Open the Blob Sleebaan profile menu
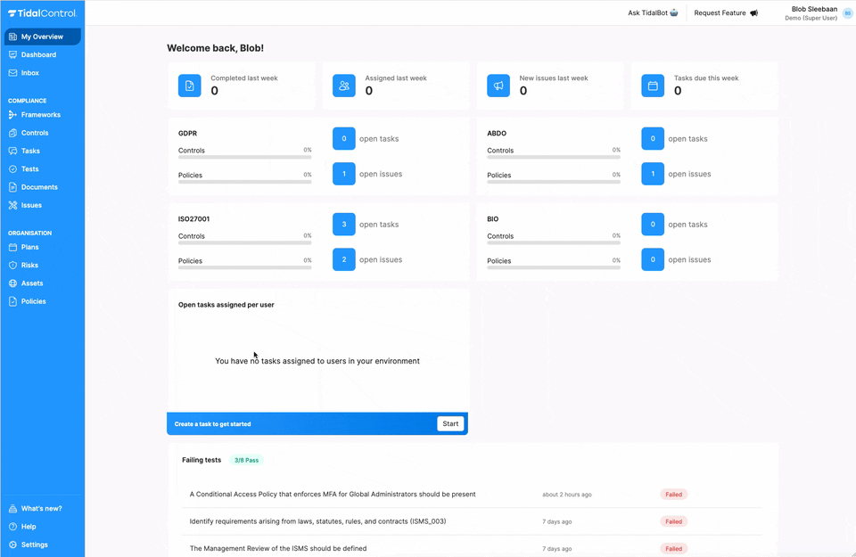856x557 pixels. pos(813,12)
